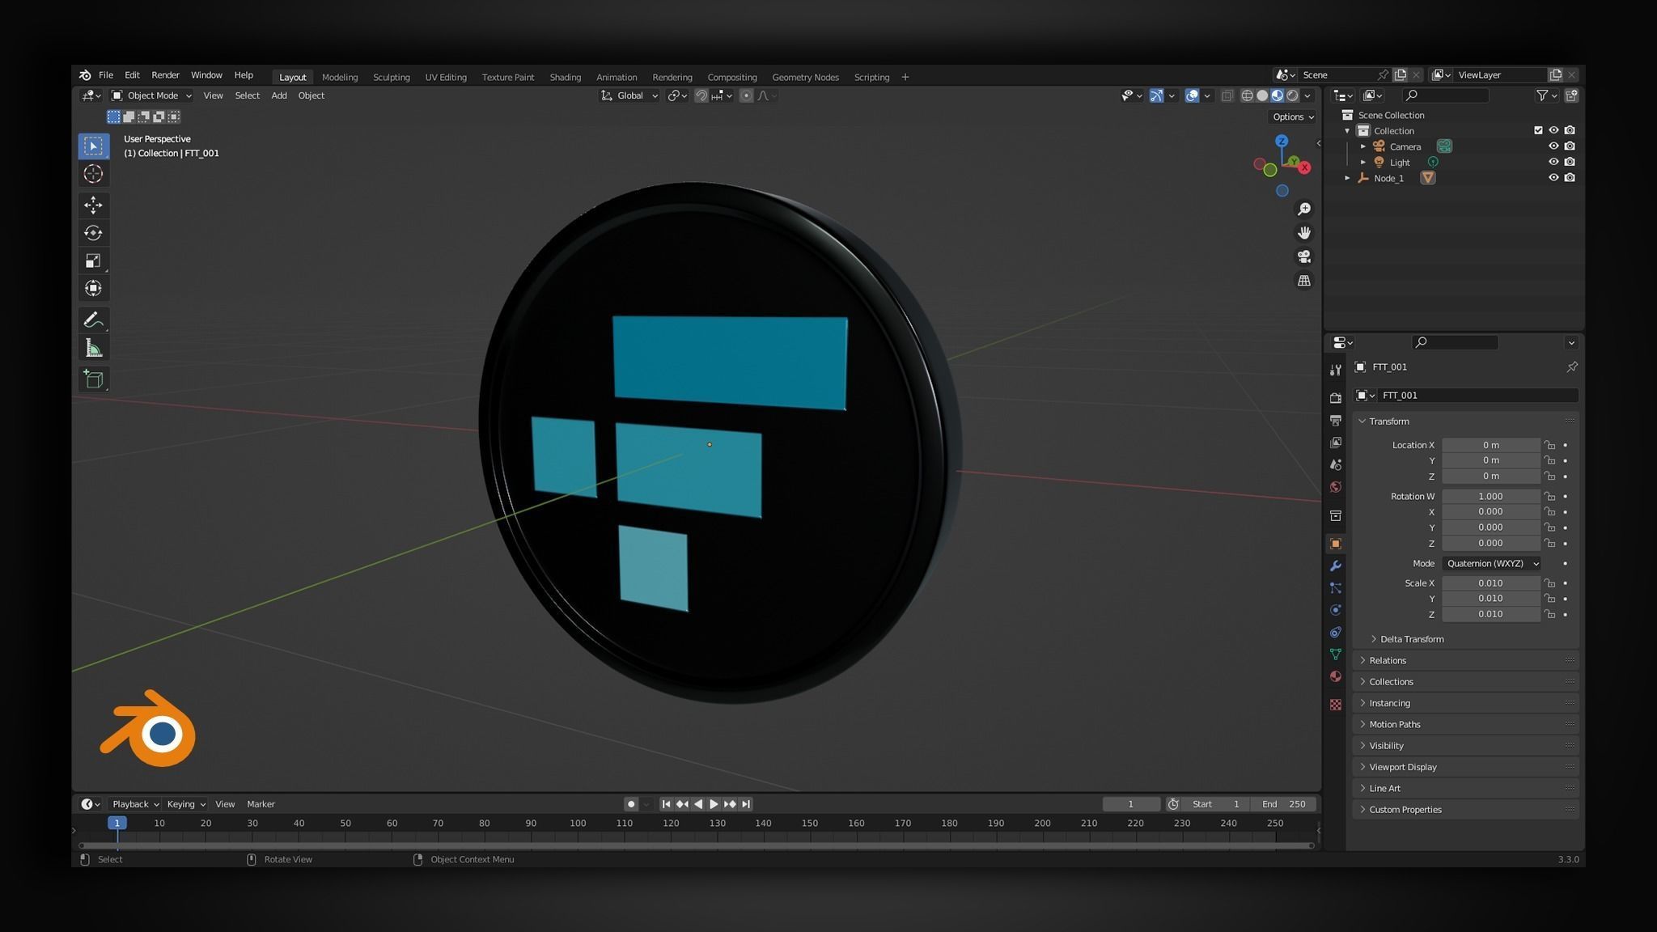The height and width of the screenshot is (932, 1657).
Task: Toggle proportional editing button
Action: (746, 95)
